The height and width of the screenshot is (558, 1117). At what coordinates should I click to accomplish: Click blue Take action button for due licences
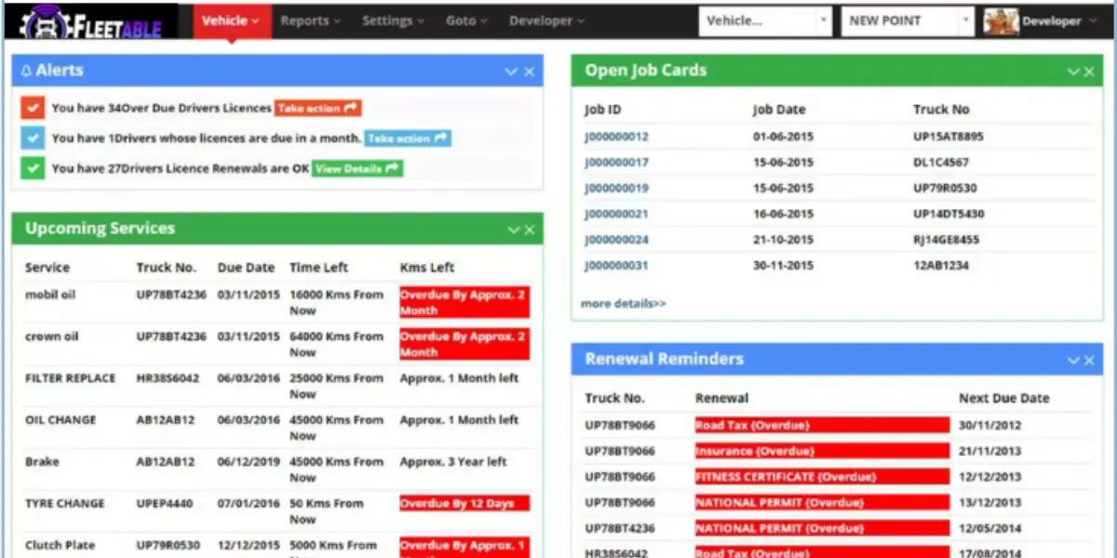[408, 139]
